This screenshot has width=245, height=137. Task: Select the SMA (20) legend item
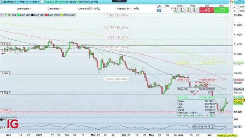coord(24,15)
